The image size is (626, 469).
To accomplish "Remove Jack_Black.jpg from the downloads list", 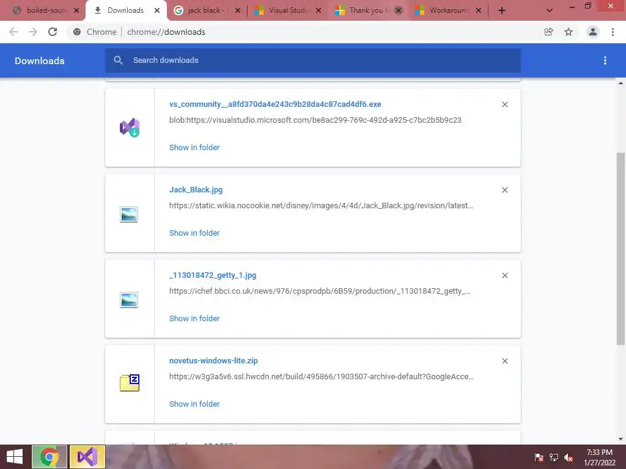I will [504, 190].
